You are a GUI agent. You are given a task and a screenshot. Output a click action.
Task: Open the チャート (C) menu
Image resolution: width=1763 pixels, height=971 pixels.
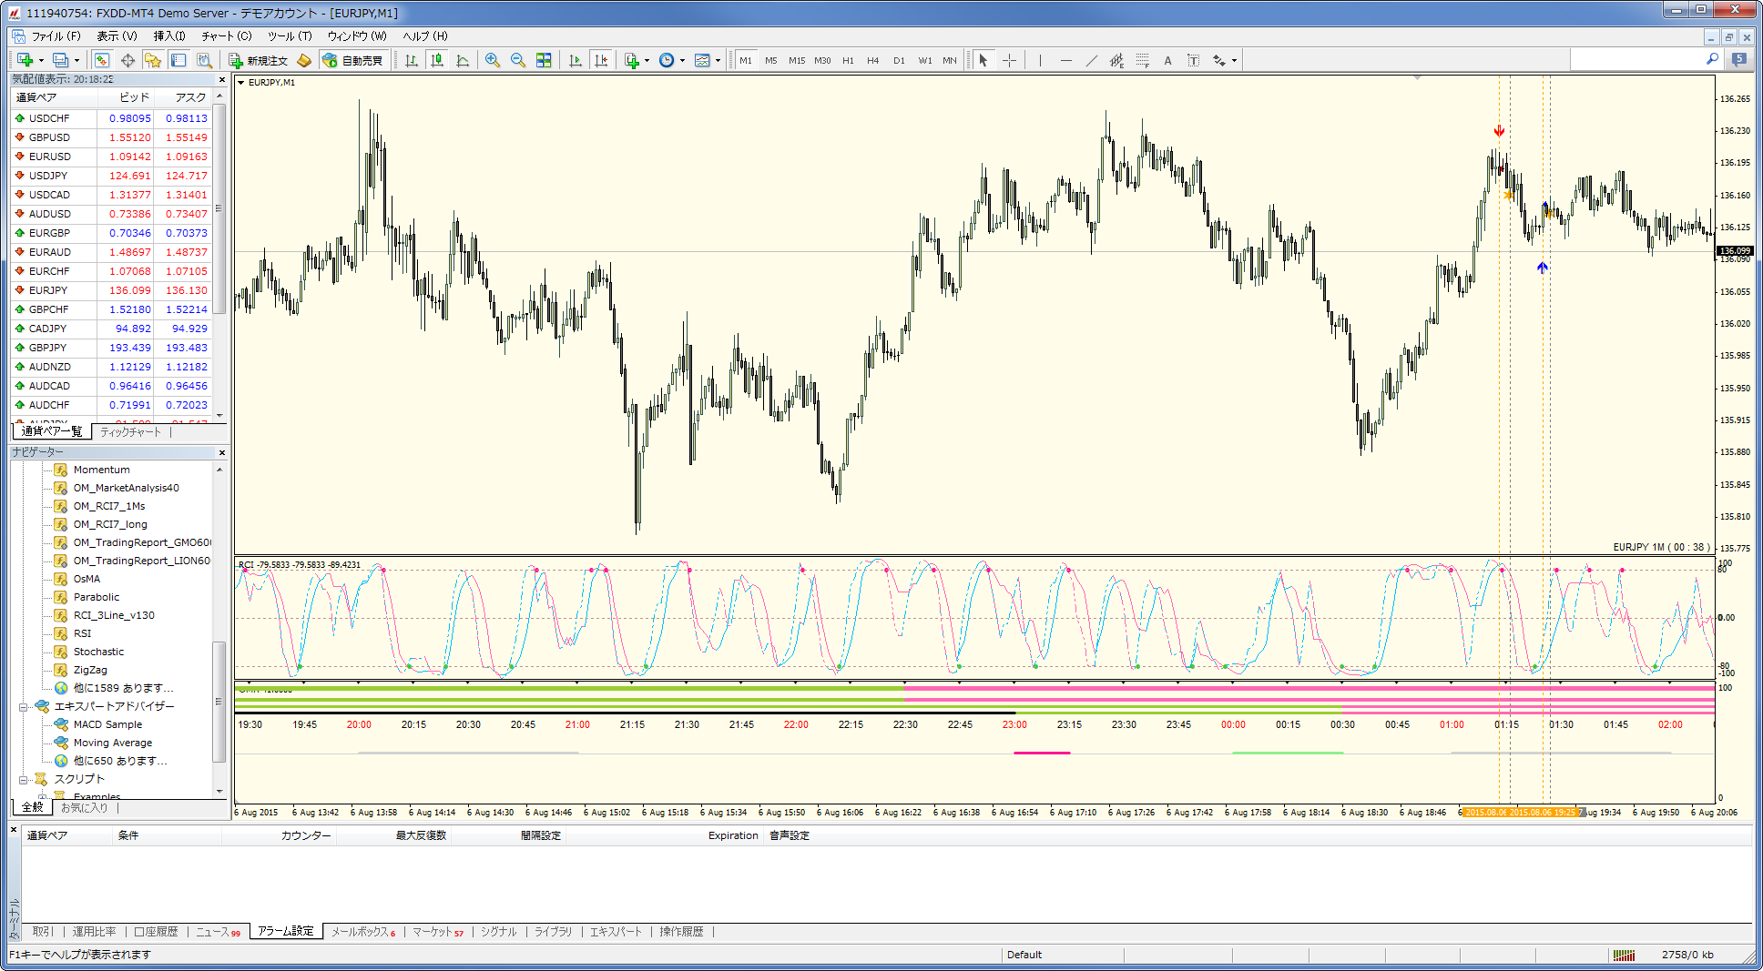(226, 36)
